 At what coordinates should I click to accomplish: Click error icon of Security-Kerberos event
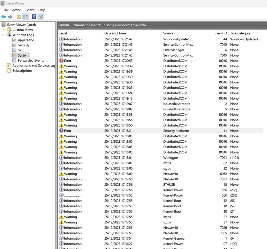[x=61, y=131]
